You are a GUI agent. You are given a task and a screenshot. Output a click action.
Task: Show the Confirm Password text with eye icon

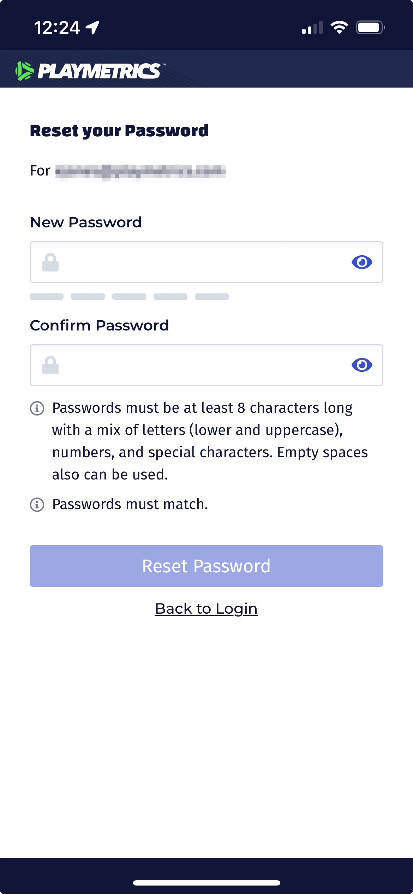click(362, 365)
